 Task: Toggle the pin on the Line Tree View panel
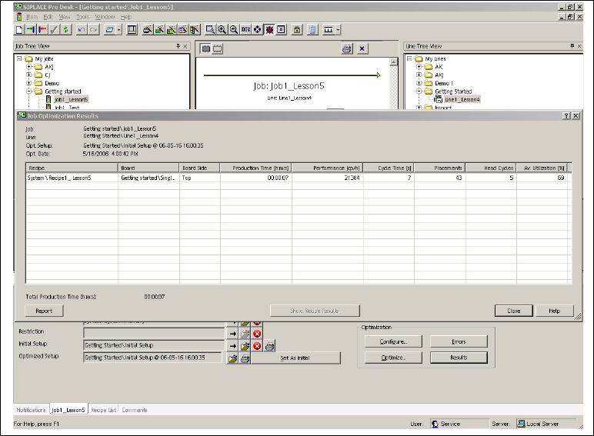[571, 46]
